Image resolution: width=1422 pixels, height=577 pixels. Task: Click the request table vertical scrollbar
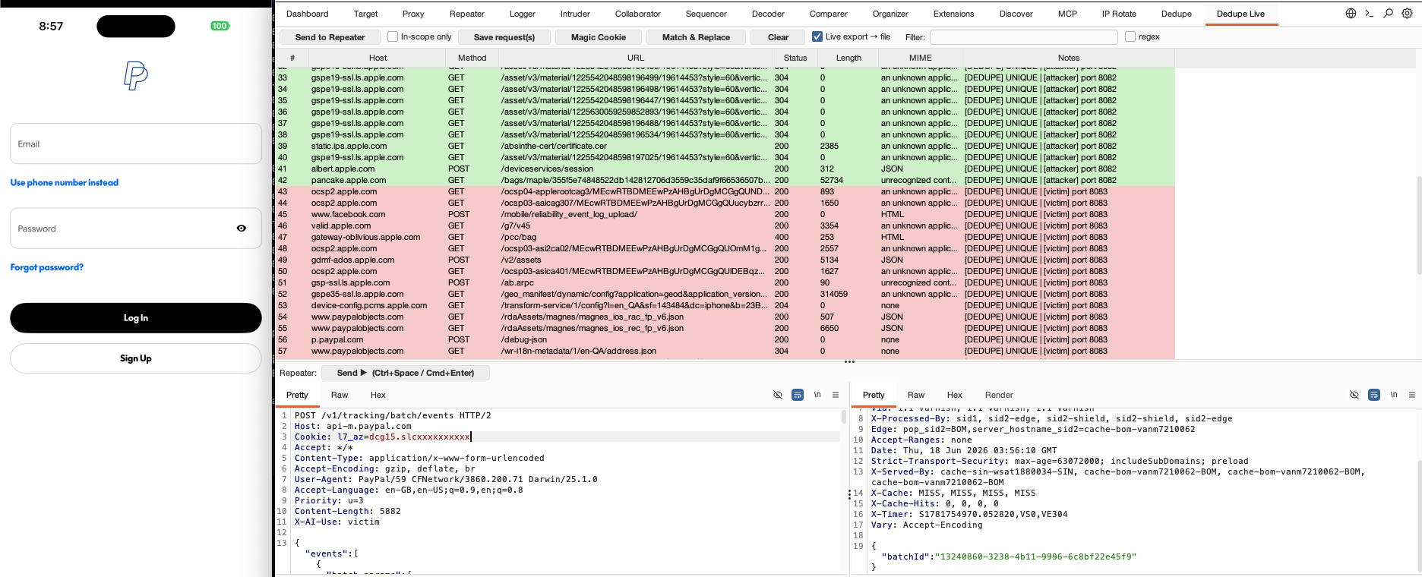(x=1418, y=224)
